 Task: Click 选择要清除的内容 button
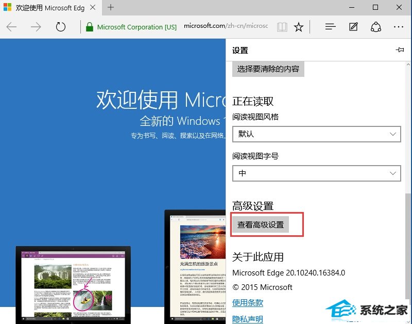click(x=268, y=69)
